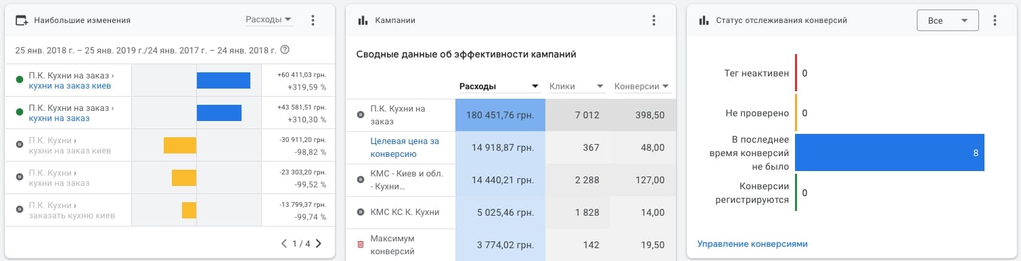Click the paused icon for П.К. Кухни на заказ campaign

pyautogui.click(x=361, y=115)
